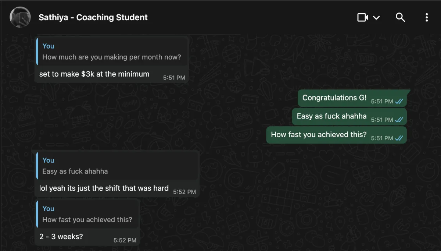Search within this chat

[400, 17]
